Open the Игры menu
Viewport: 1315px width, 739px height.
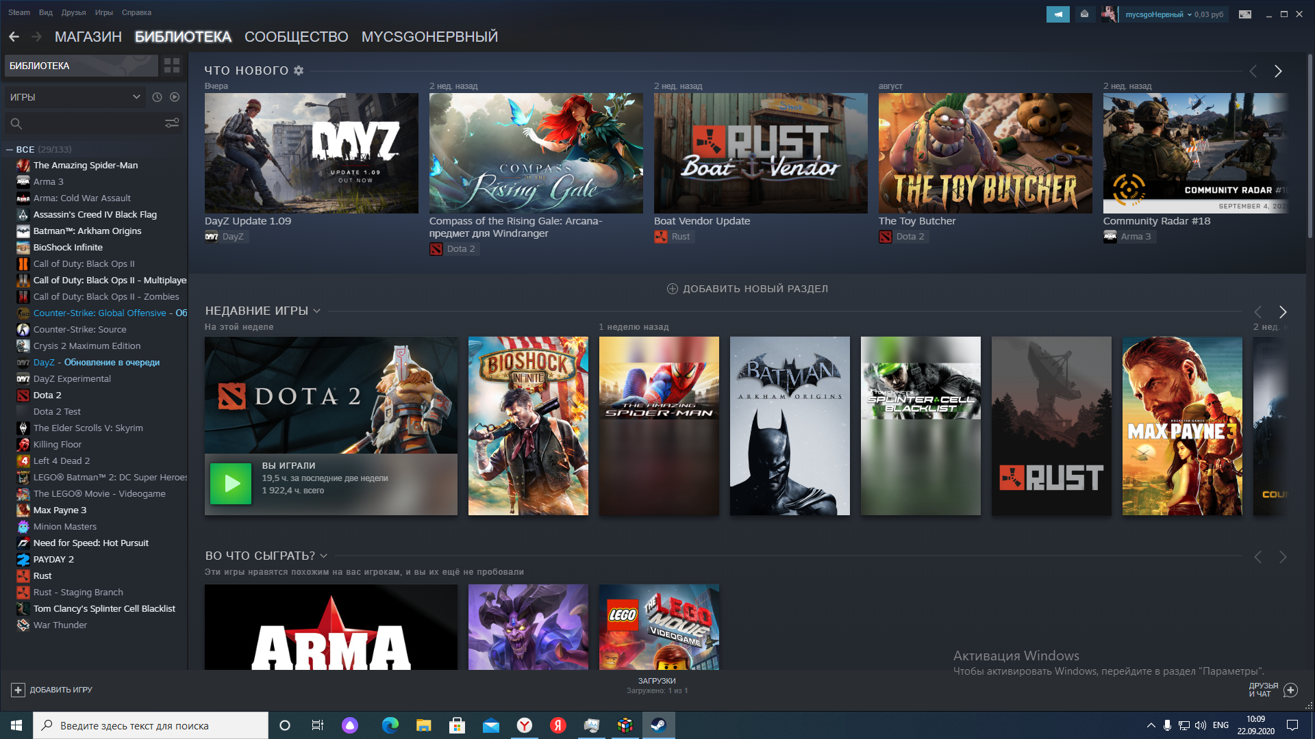click(x=103, y=12)
